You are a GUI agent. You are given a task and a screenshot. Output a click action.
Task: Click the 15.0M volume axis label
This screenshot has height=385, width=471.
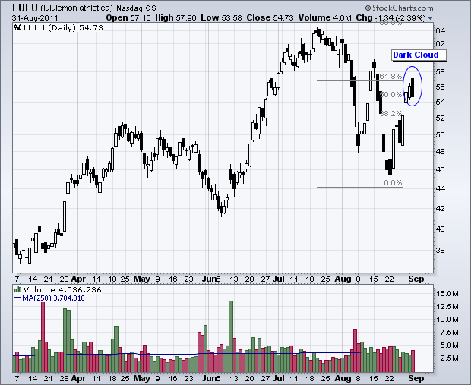coord(447,293)
